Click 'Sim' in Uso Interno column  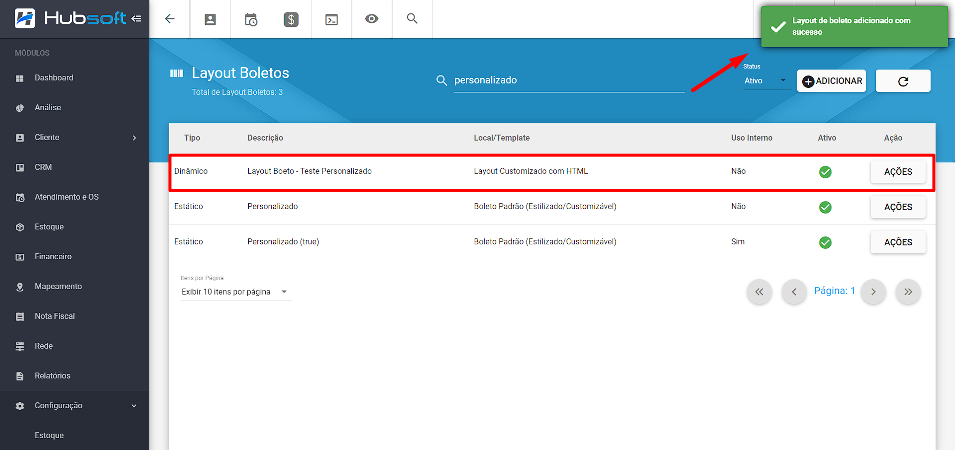738,242
